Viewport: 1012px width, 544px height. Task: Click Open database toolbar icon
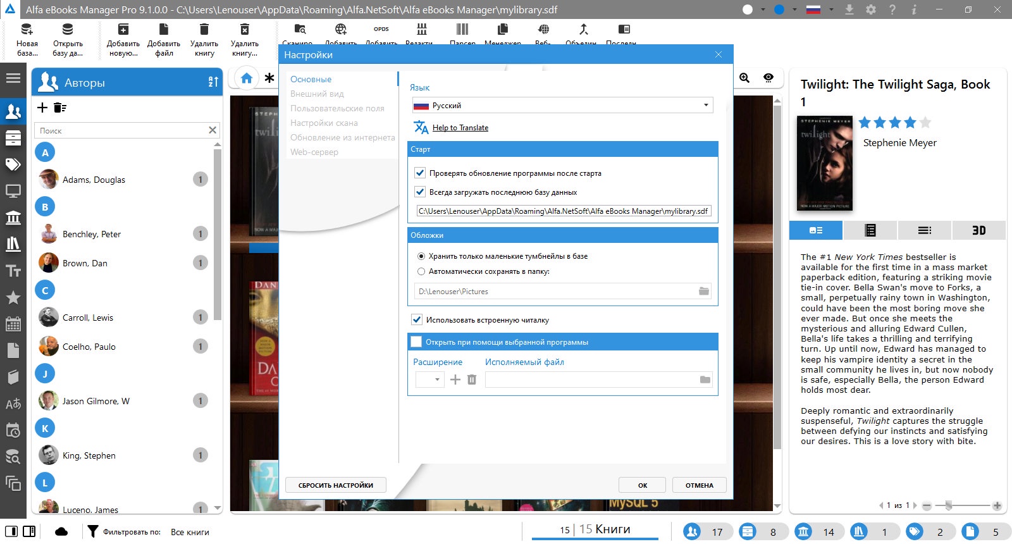point(68,29)
